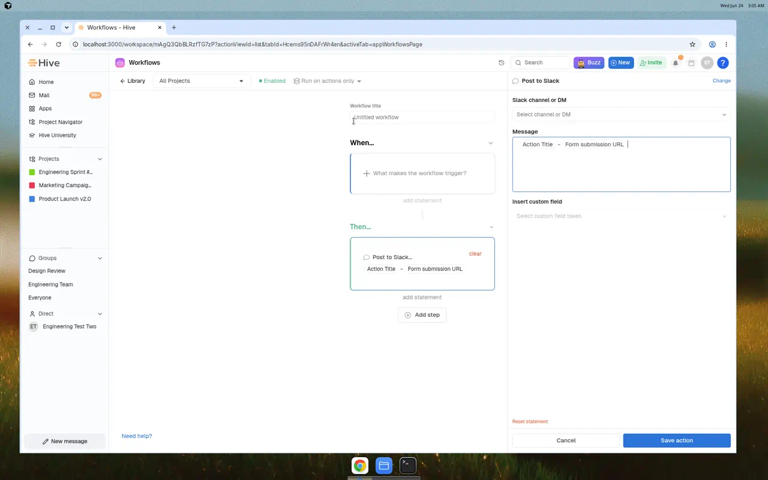Click the Cancel button

tap(566, 440)
